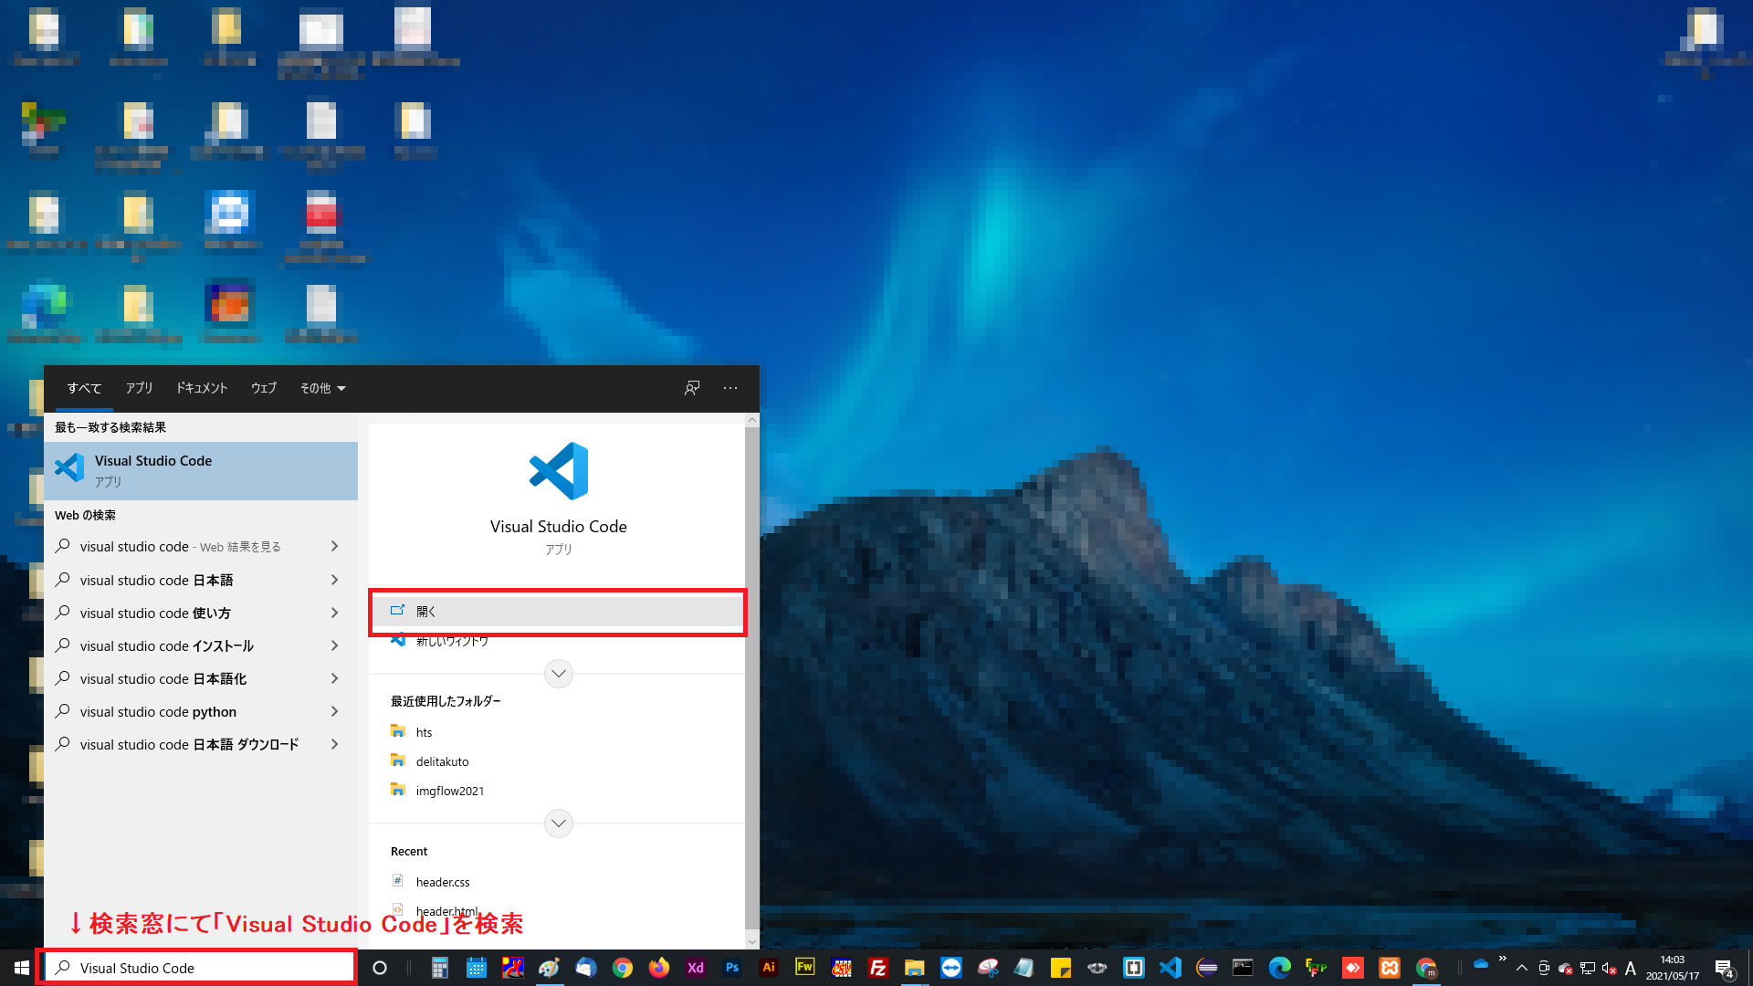Open XAMPP from the taskbar
This screenshot has height=986, width=1753.
point(1389,968)
